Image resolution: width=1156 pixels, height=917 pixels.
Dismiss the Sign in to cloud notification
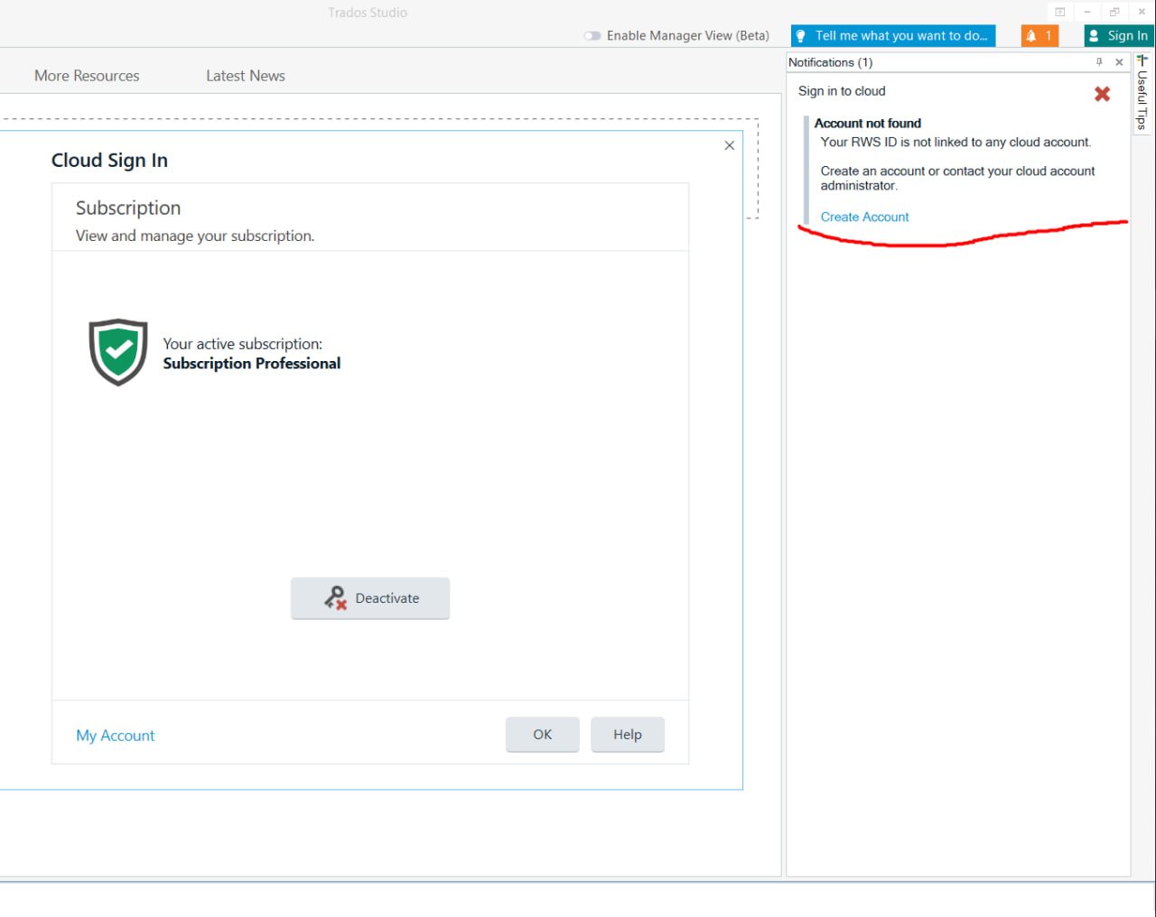[1102, 93]
